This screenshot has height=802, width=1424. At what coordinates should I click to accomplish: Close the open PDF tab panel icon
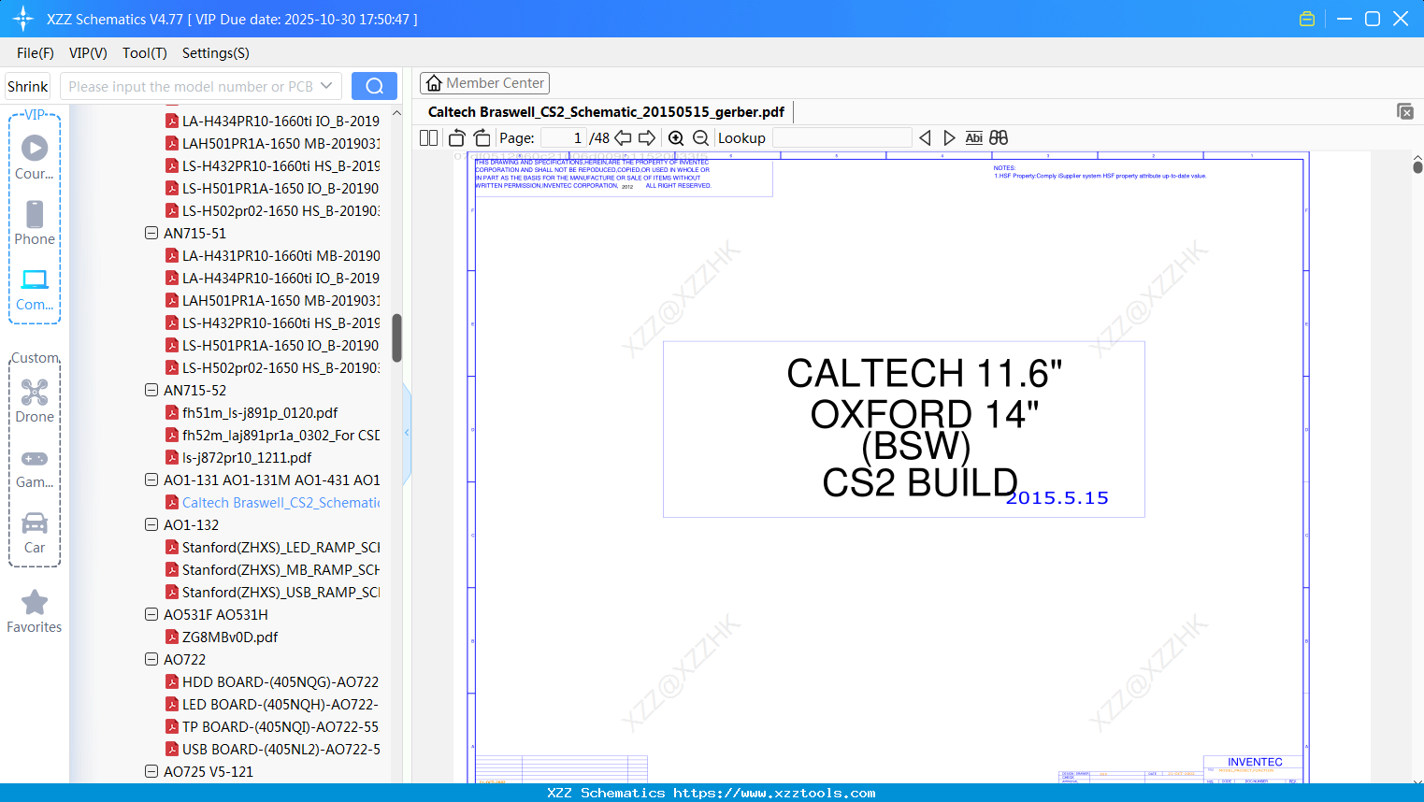click(x=1405, y=111)
